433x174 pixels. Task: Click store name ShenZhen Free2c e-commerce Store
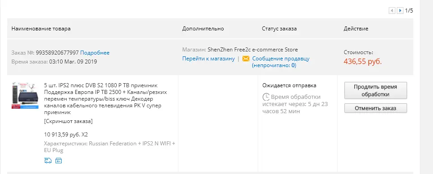(253, 50)
